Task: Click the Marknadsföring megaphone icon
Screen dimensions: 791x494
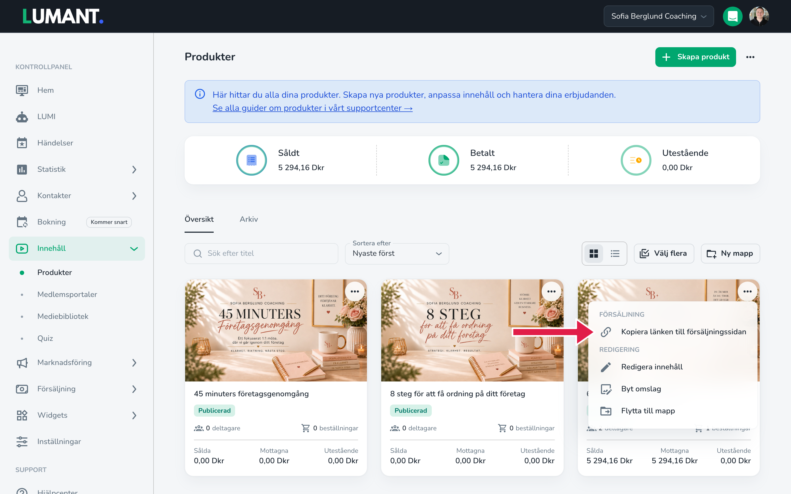Action: click(22, 363)
